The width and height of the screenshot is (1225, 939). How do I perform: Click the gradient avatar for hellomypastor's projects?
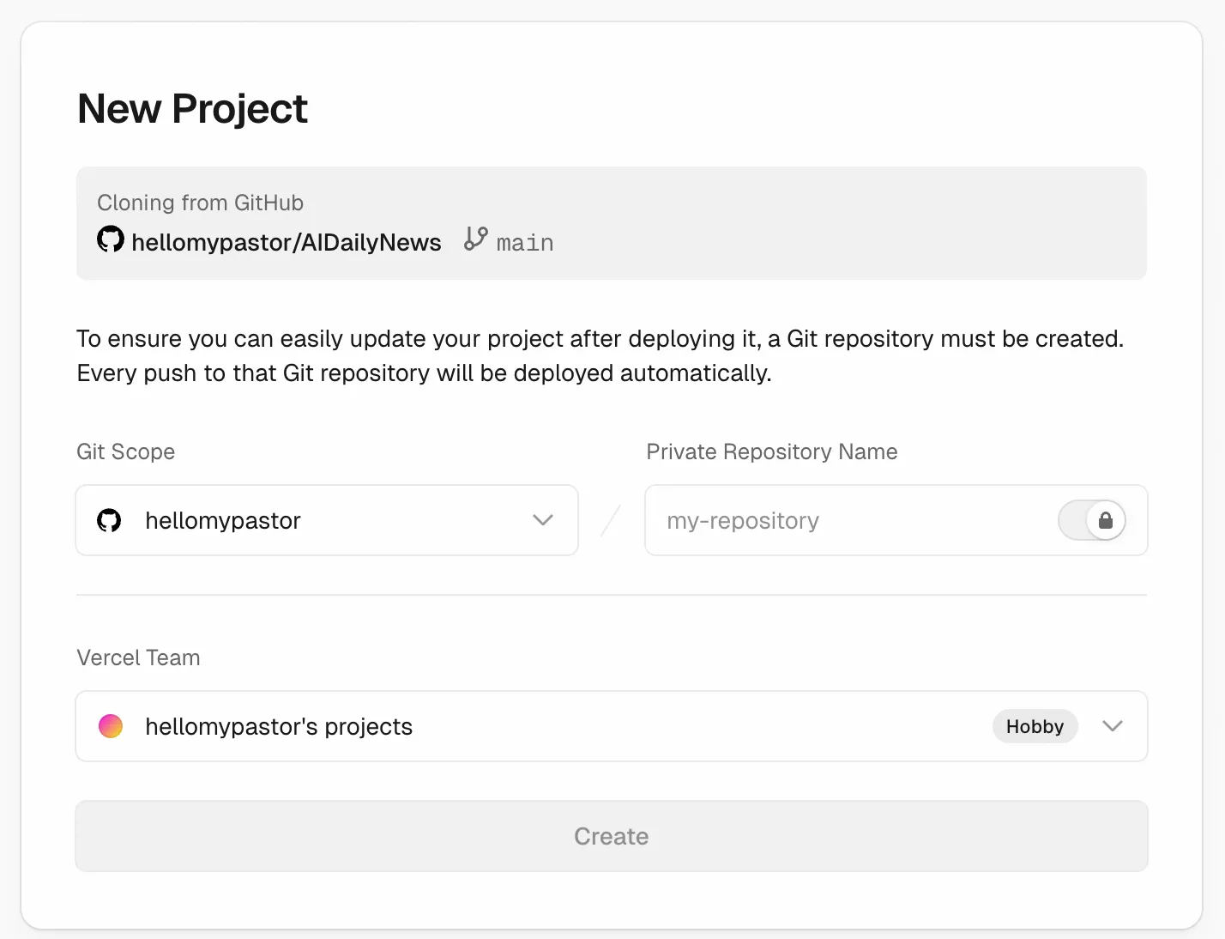click(111, 726)
